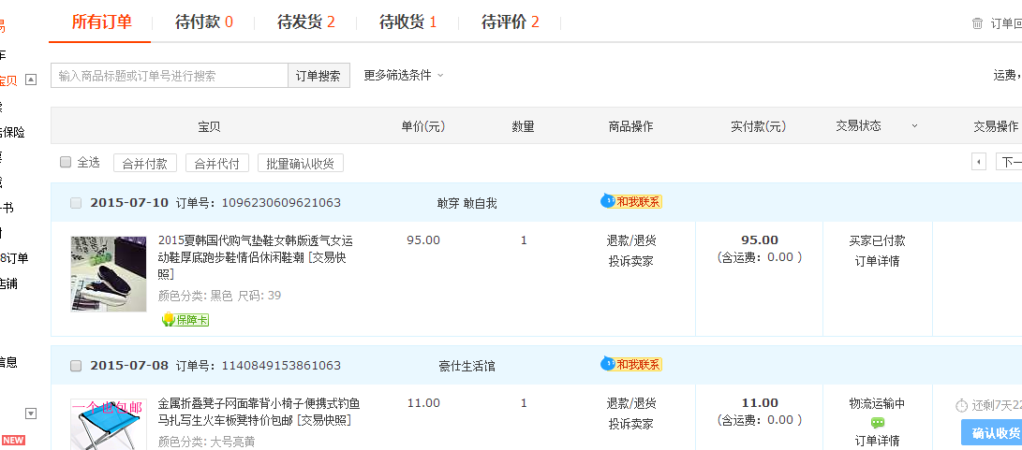1022x450 pixels.
Task: Click the green logistics message icon under 物流运输中
Action: 878,423
